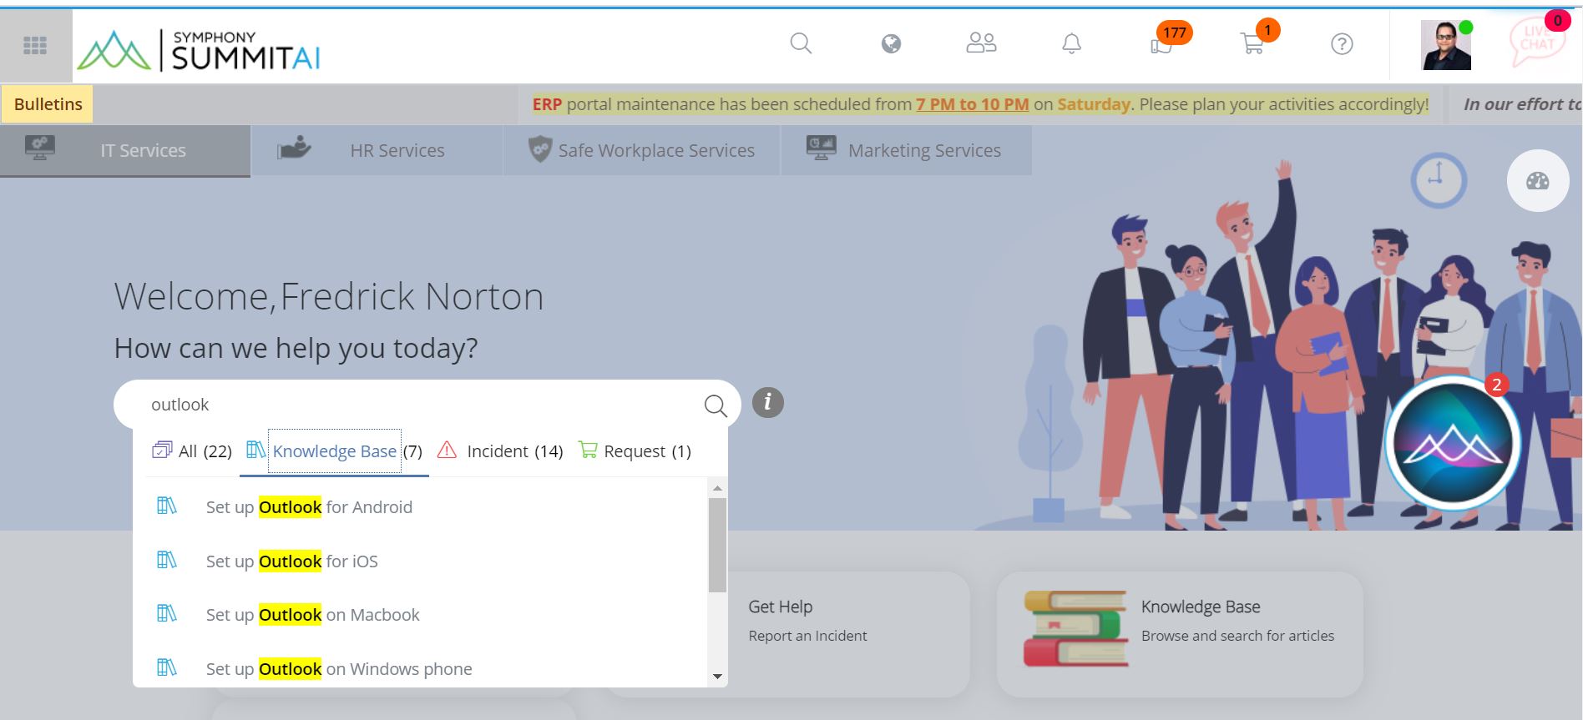Open the header search magnifier icon
Image resolution: width=1583 pixels, height=720 pixels.
point(801,43)
